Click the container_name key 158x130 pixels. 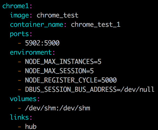pyautogui.click(x=37, y=25)
